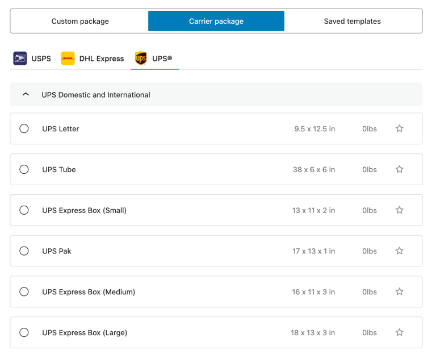The width and height of the screenshot is (436, 363).
Task: Favorite UPS Letter with star icon
Action: [399, 128]
